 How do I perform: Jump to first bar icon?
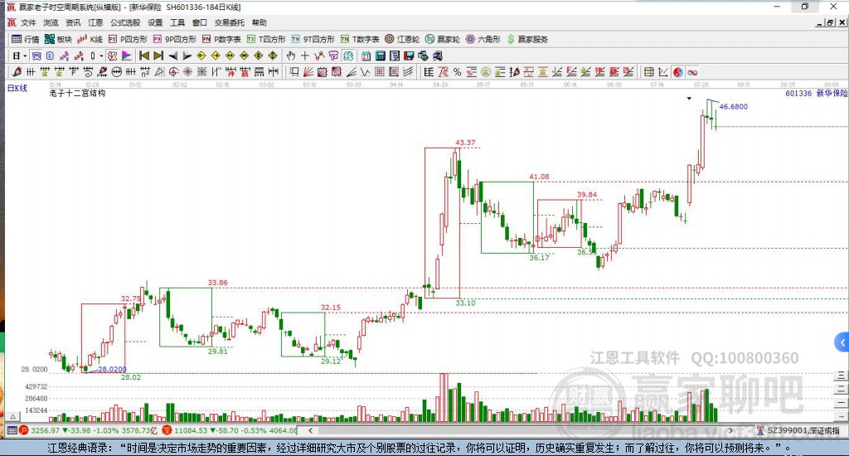(x=144, y=56)
